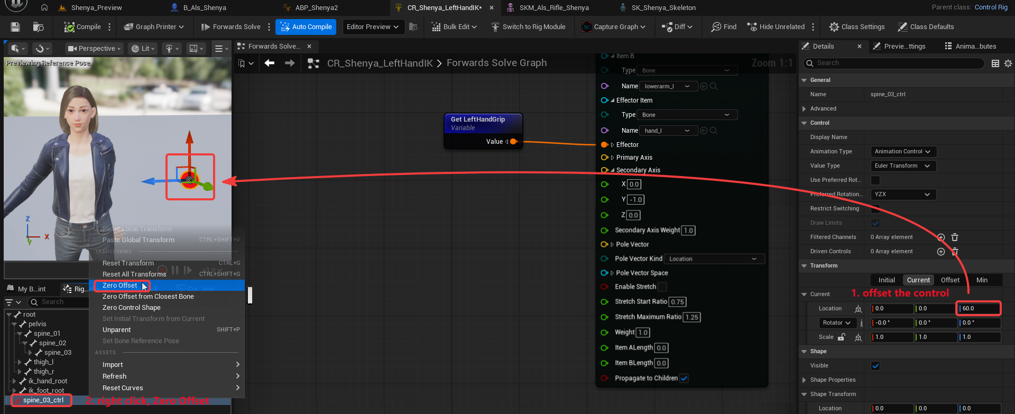The image size is (1015, 414).
Task: Open the Value Type Euler Transform dropdown
Action: 903,166
